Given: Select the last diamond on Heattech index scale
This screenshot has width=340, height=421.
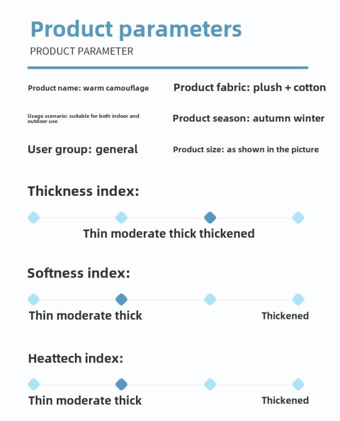Looking at the screenshot, I should click(x=298, y=384).
